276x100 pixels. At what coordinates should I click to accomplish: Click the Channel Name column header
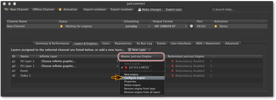(32, 22)
